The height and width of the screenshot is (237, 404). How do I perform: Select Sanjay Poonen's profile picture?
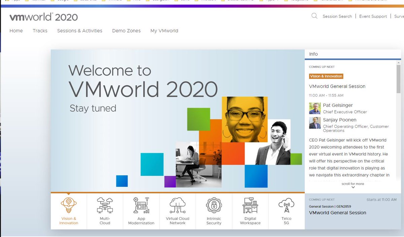pos(314,123)
